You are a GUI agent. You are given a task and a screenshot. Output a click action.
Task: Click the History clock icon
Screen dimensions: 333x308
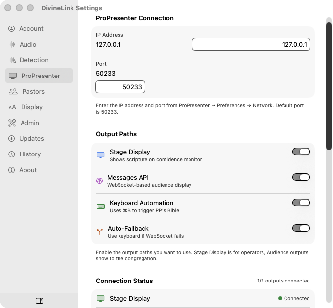click(11, 154)
